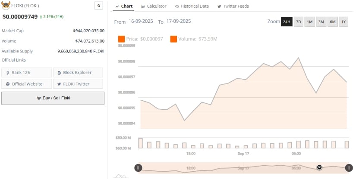Image resolution: width=356 pixels, height=179 pixels.
Task: Click the Twitter icon in Twitter Feeds tab
Action: tap(219, 6)
